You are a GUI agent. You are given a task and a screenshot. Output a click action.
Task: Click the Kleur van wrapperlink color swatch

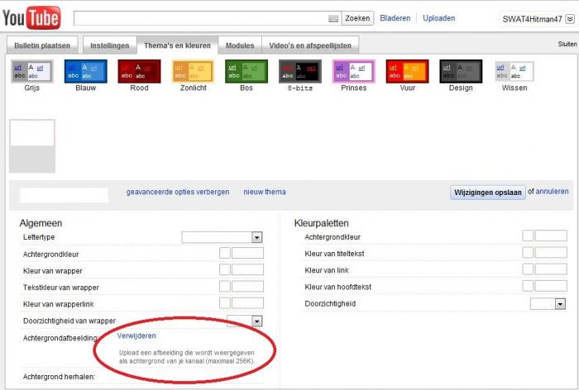click(x=225, y=303)
